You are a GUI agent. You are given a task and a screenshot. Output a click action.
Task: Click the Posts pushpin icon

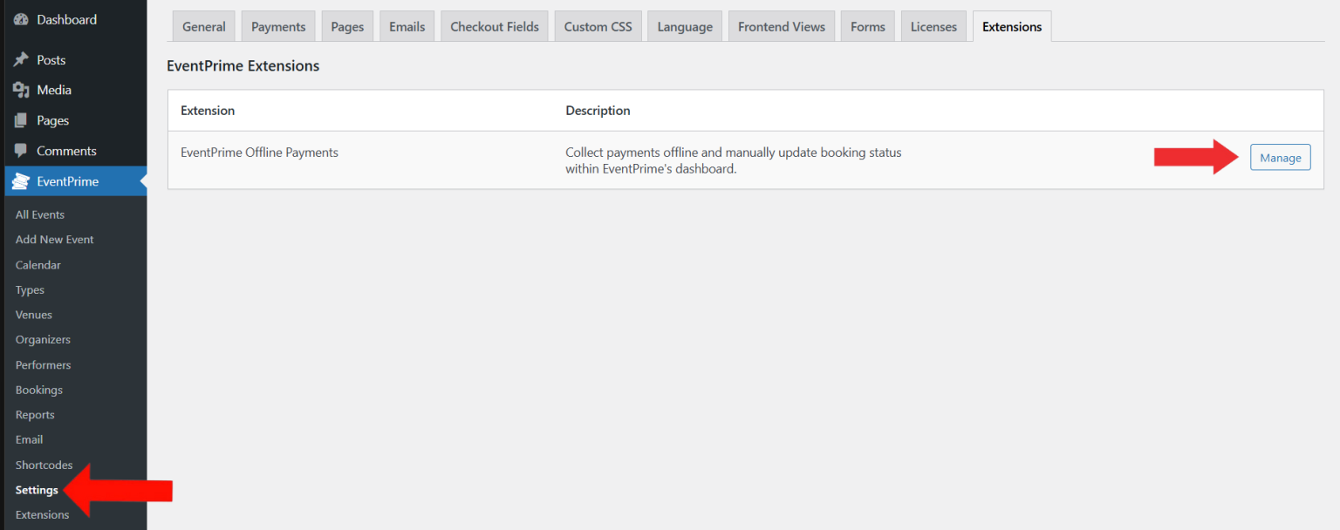point(22,60)
